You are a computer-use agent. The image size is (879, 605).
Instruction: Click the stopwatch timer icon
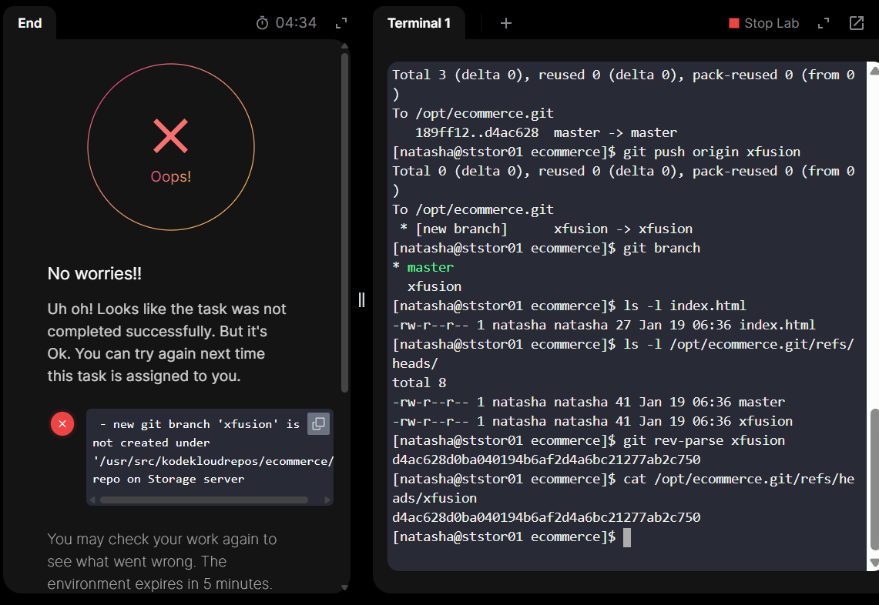point(262,23)
